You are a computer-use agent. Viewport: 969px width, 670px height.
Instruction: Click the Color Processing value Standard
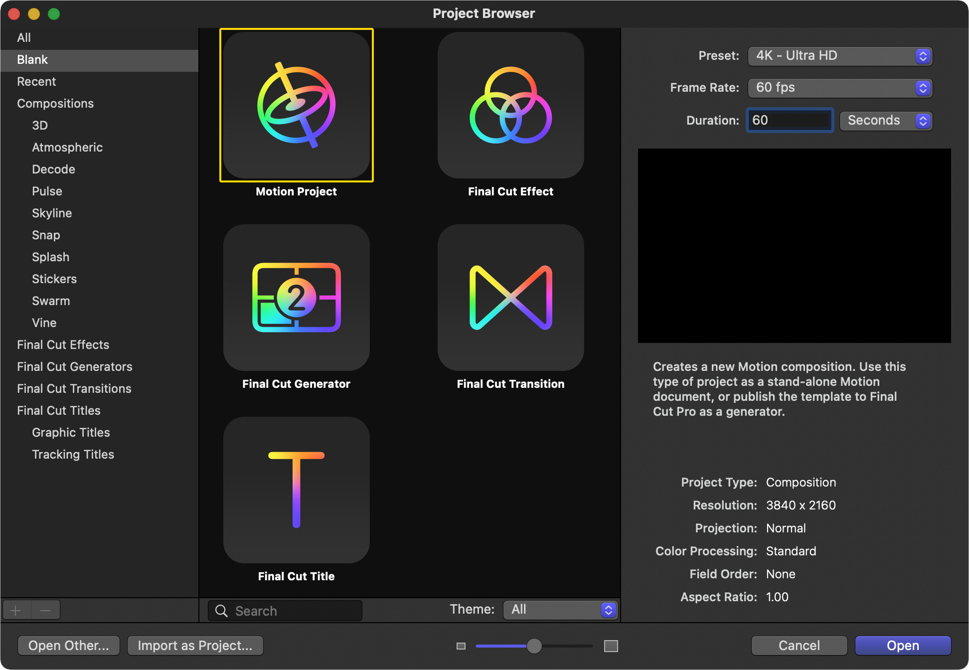(791, 551)
